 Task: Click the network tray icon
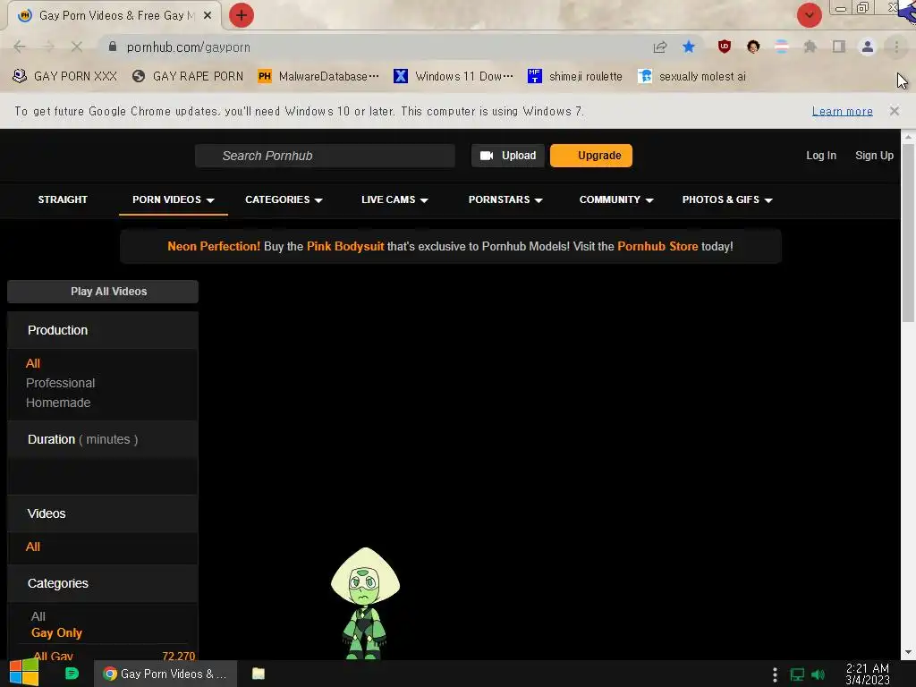[x=797, y=674]
